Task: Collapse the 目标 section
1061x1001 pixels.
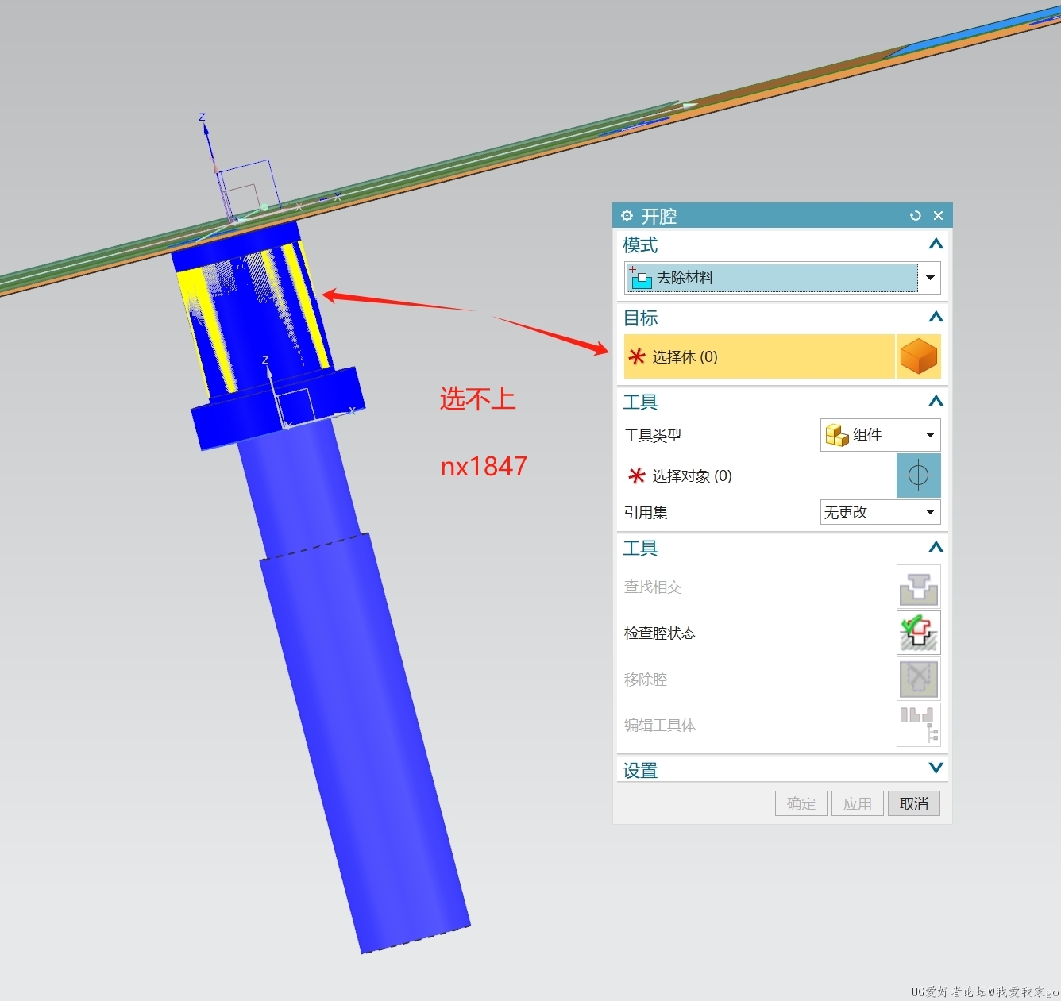Action: [x=936, y=318]
